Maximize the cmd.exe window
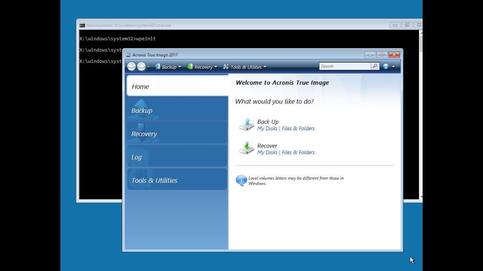The height and width of the screenshot is (271, 483). click(x=407, y=25)
